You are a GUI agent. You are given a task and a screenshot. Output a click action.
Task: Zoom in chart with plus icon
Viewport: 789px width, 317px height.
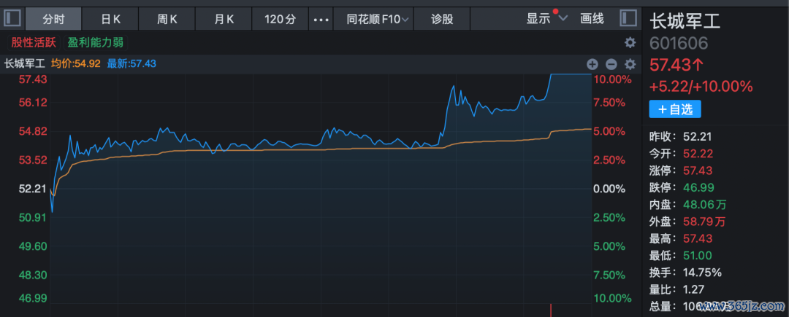coord(592,64)
